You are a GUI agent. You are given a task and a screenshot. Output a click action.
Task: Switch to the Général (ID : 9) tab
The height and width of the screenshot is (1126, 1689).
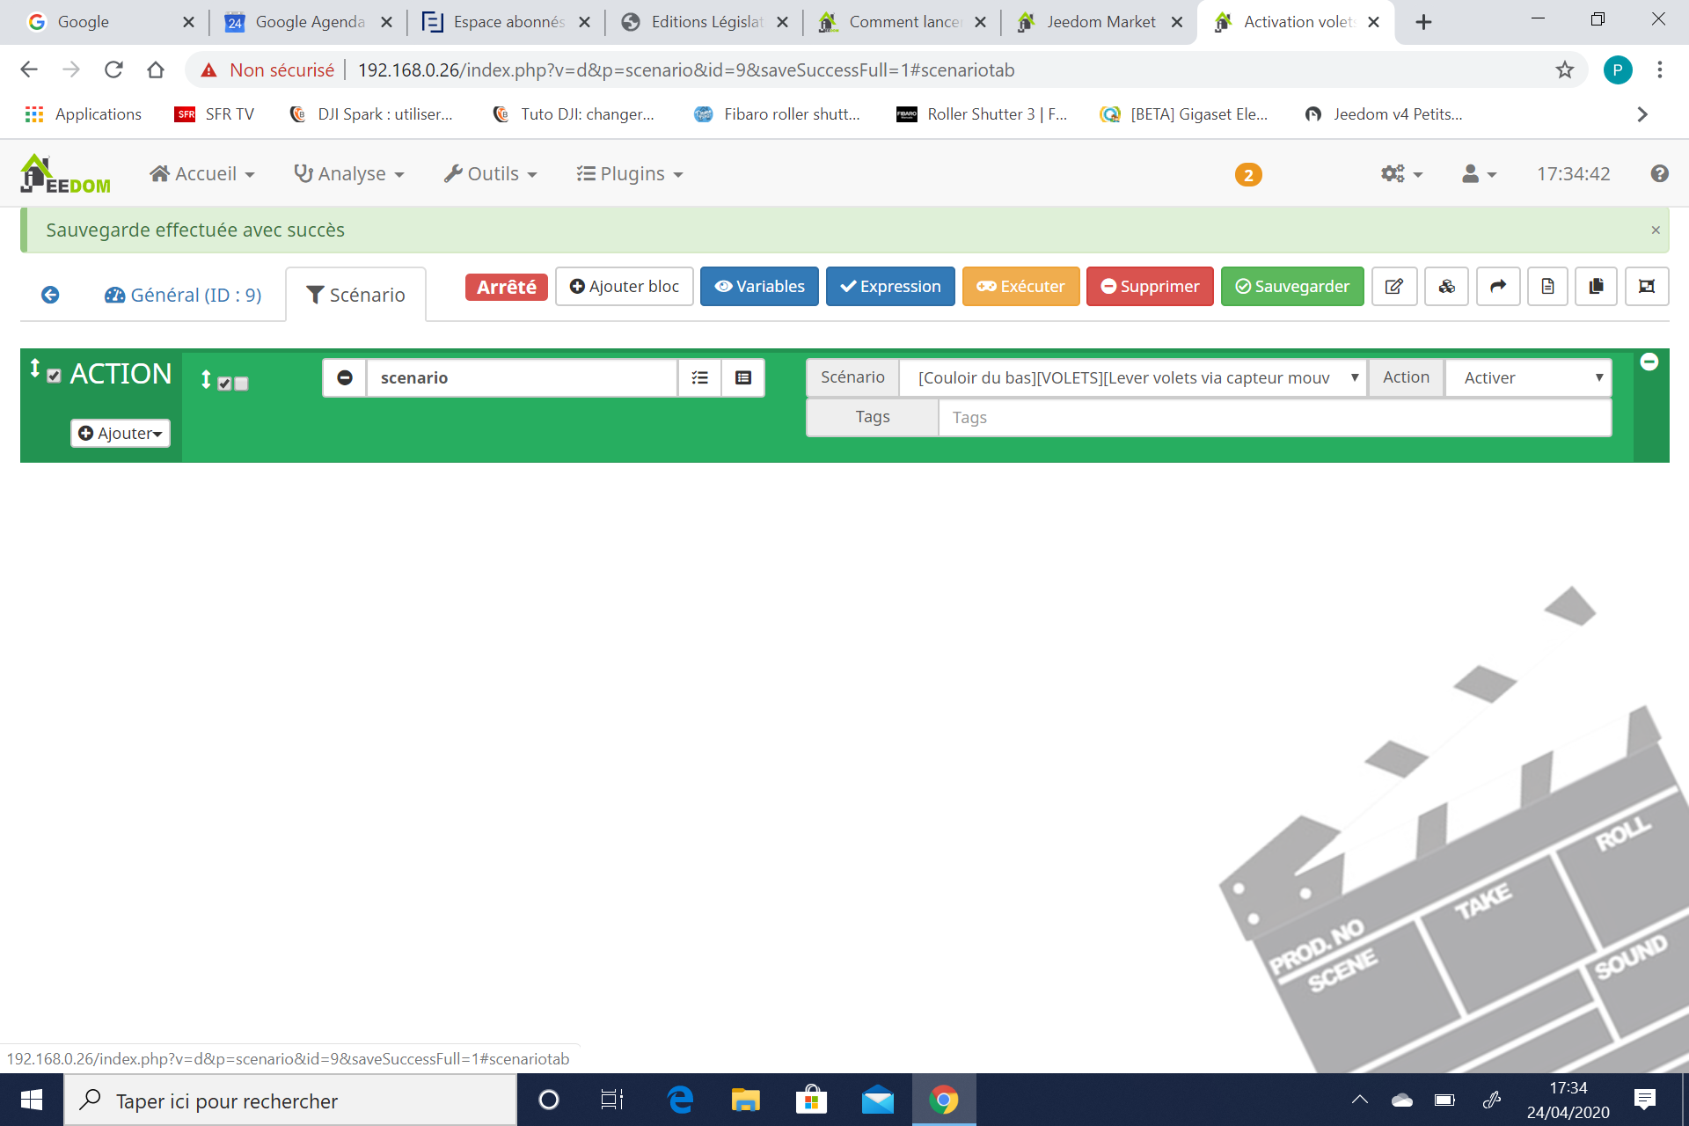tap(183, 295)
